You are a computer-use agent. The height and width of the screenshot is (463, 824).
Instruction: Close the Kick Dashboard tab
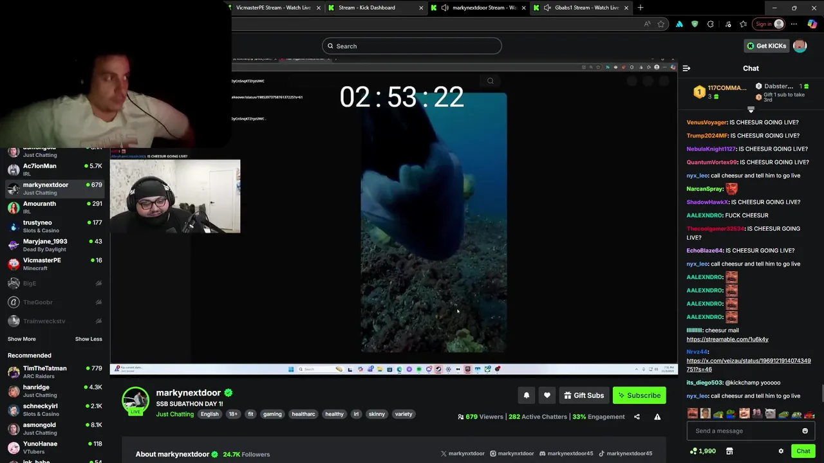(x=421, y=8)
